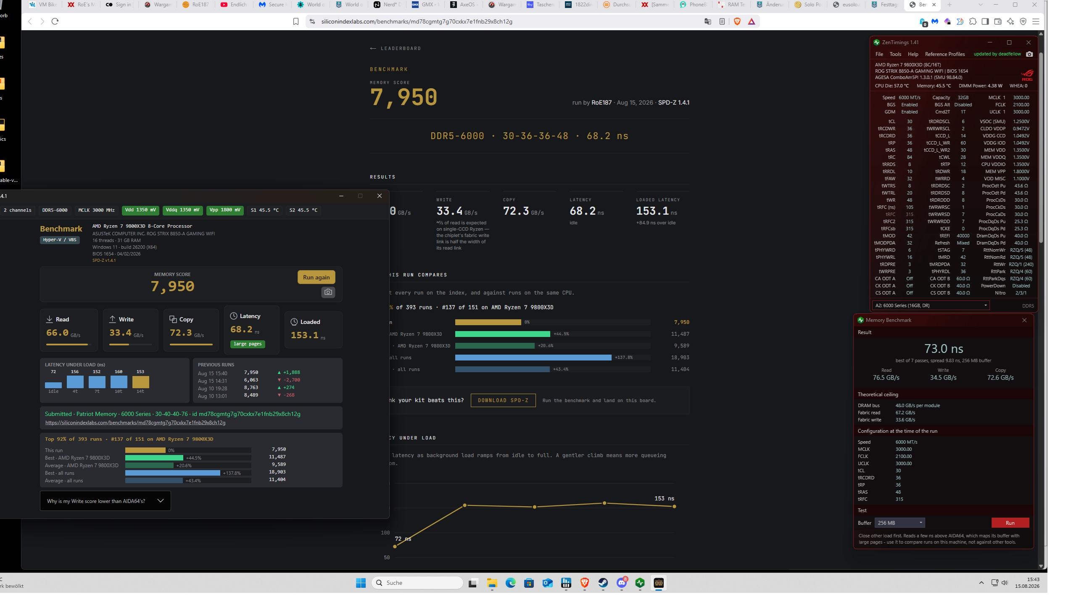This screenshot has height=605, width=1076.
Task: Open ZenTimings Tools menu
Action: (895, 54)
